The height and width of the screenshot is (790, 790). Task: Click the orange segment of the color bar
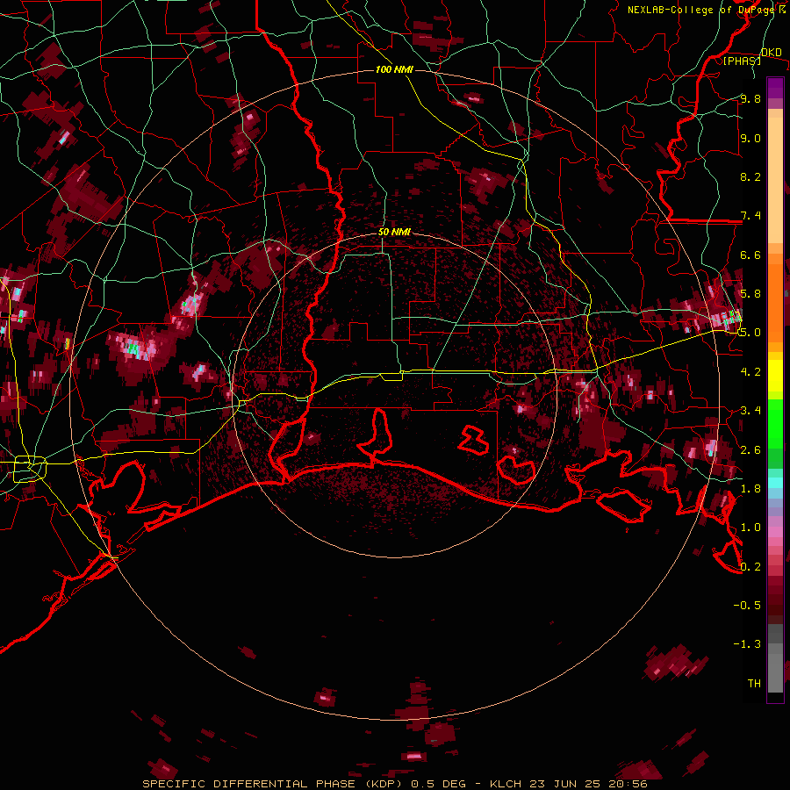[775, 298]
